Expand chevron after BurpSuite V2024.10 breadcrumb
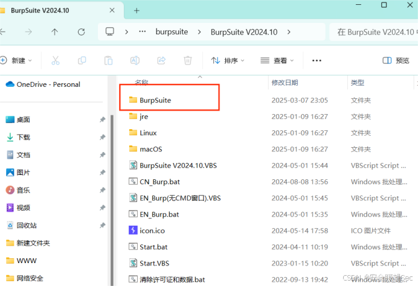Screen dimensions: 418x286 289,32
